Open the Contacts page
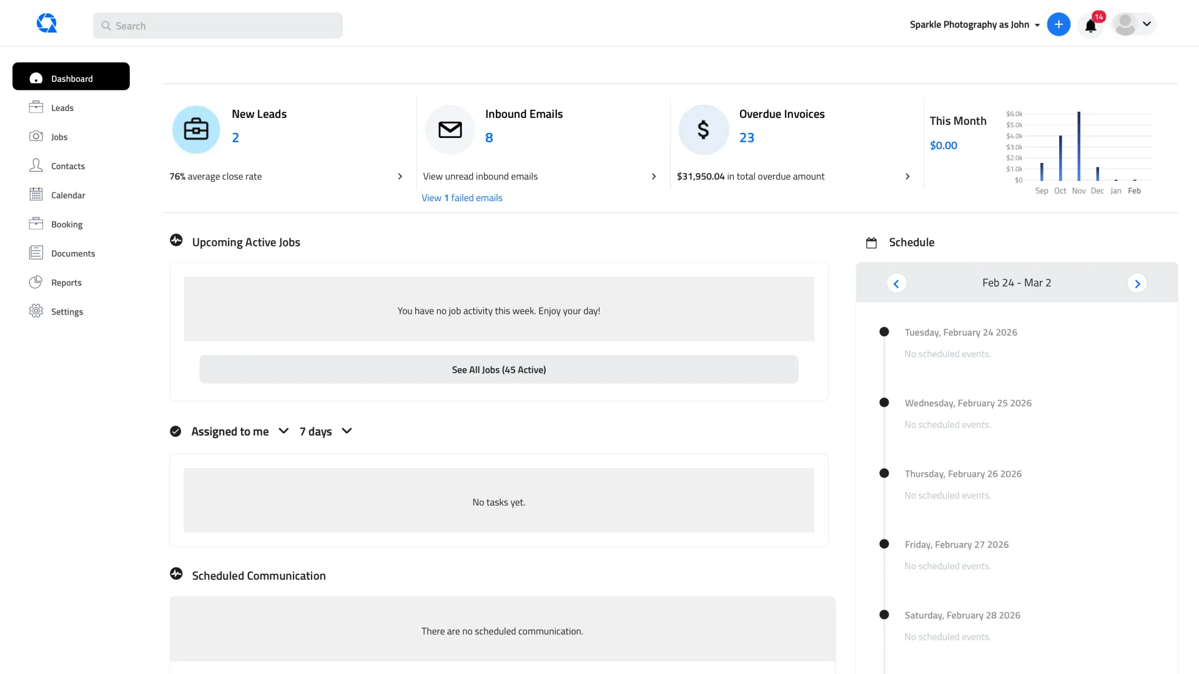This screenshot has height=674, width=1199. tap(67, 165)
